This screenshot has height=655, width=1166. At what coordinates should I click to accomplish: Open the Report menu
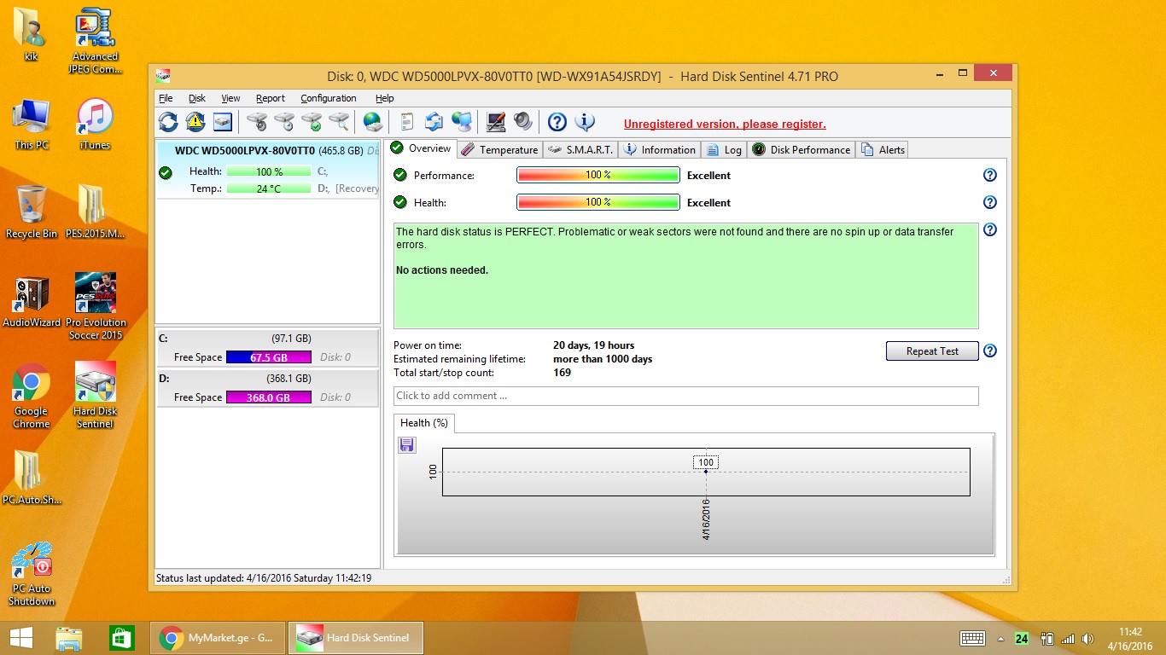(271, 98)
